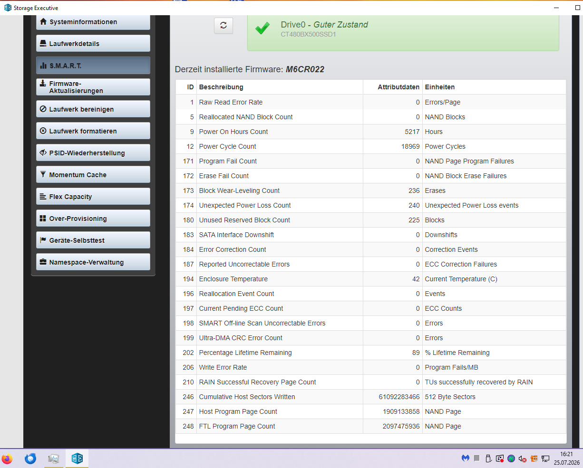The height and width of the screenshot is (468, 583).
Task: Click the filter icon beside Momentum Cache
Action: pyautogui.click(x=43, y=174)
